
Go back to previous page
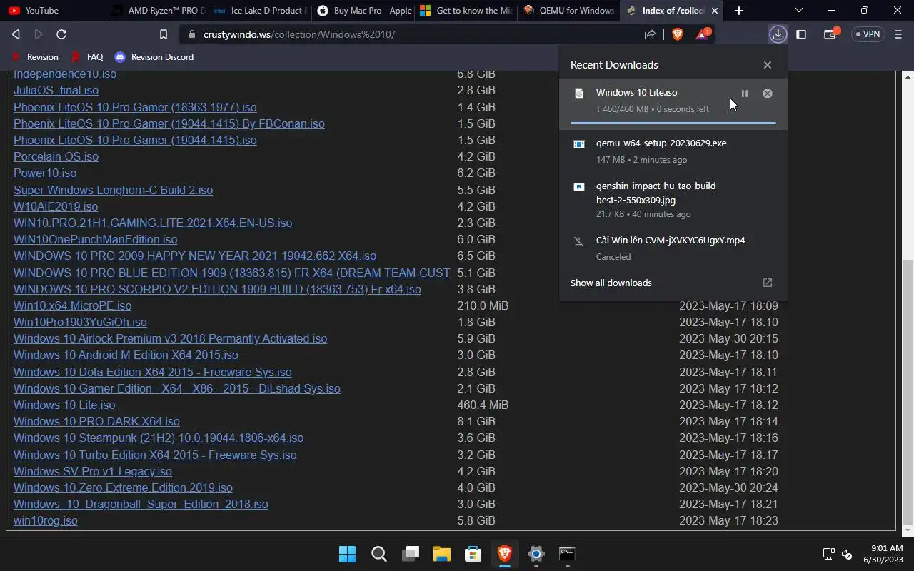pyautogui.click(x=16, y=34)
